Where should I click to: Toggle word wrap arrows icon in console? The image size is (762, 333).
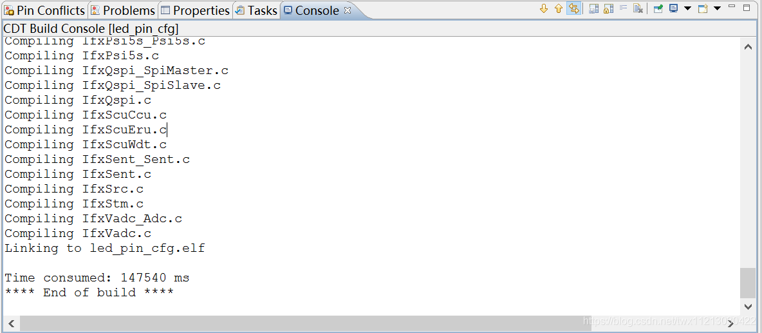[x=574, y=9]
